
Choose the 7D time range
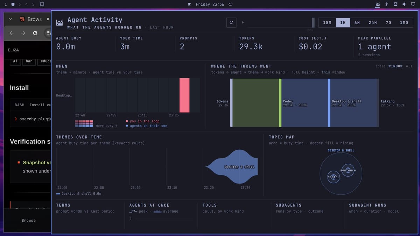click(388, 22)
